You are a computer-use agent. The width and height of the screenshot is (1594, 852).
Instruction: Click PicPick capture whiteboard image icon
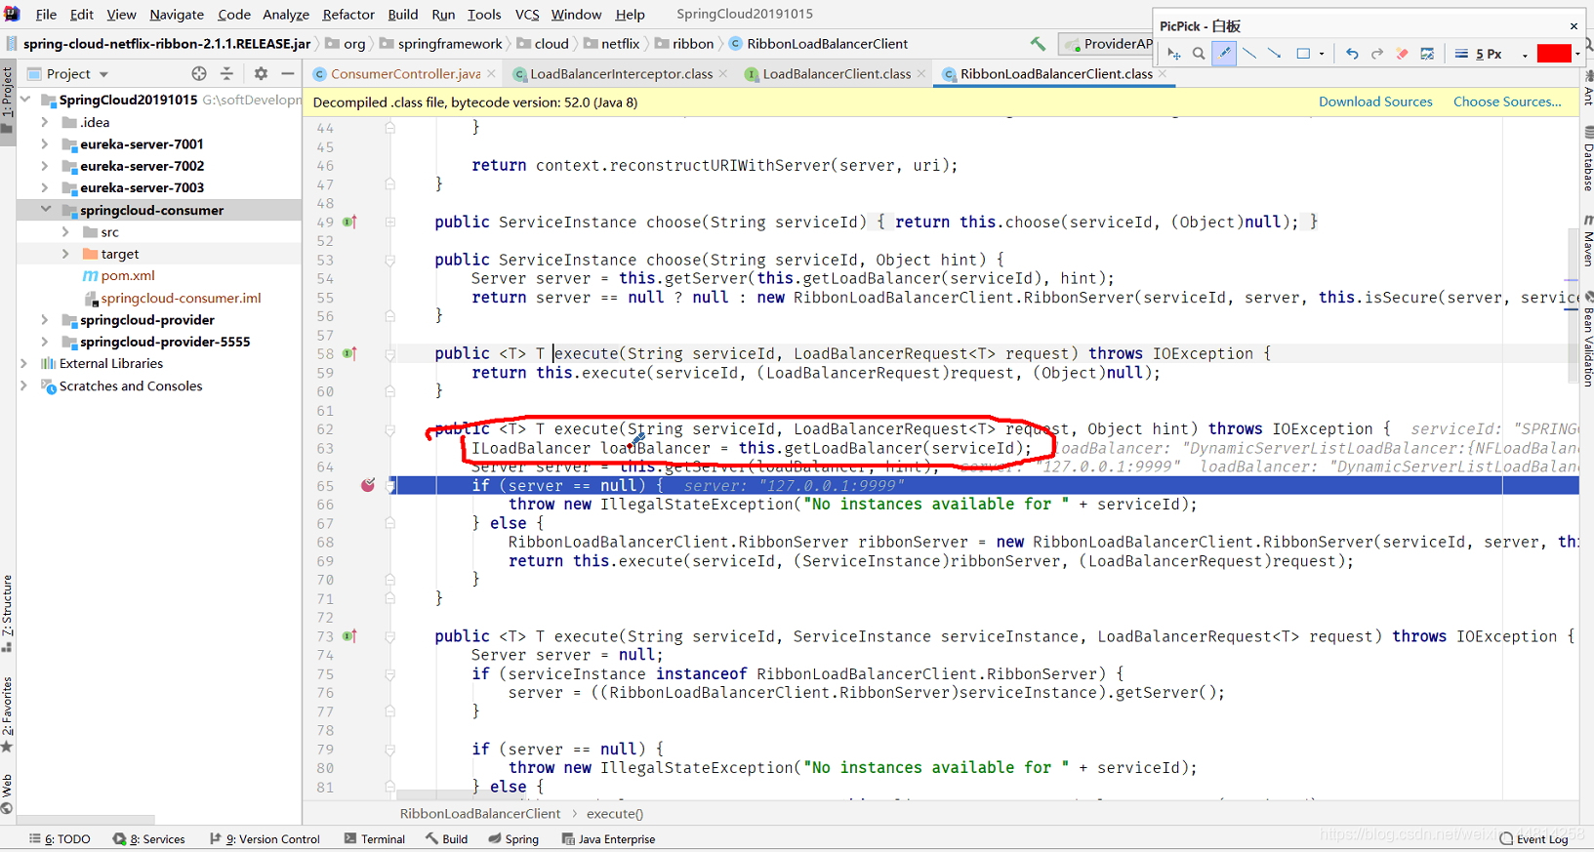click(1427, 54)
